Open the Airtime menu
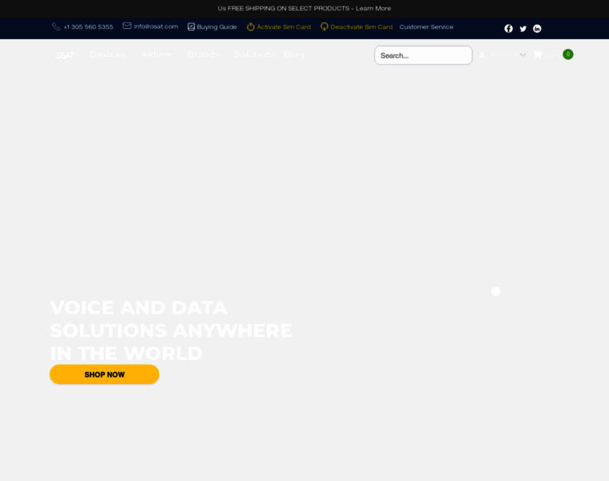This screenshot has width=609, height=481. click(156, 55)
